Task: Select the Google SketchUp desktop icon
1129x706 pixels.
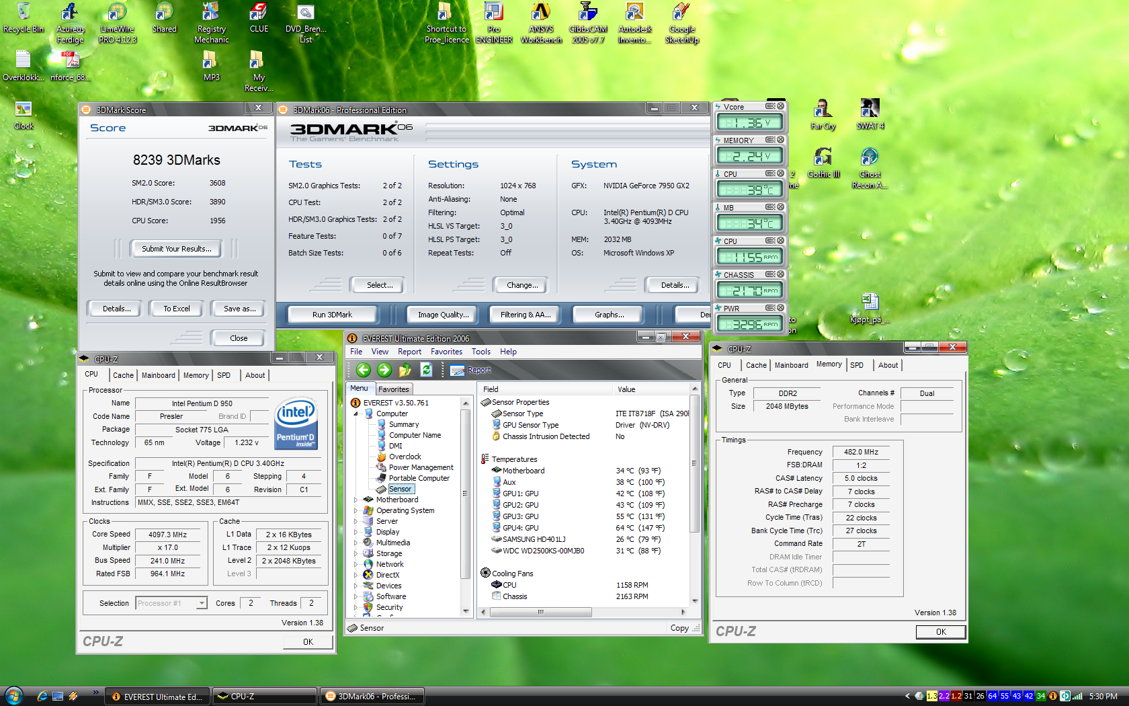Action: (x=682, y=23)
